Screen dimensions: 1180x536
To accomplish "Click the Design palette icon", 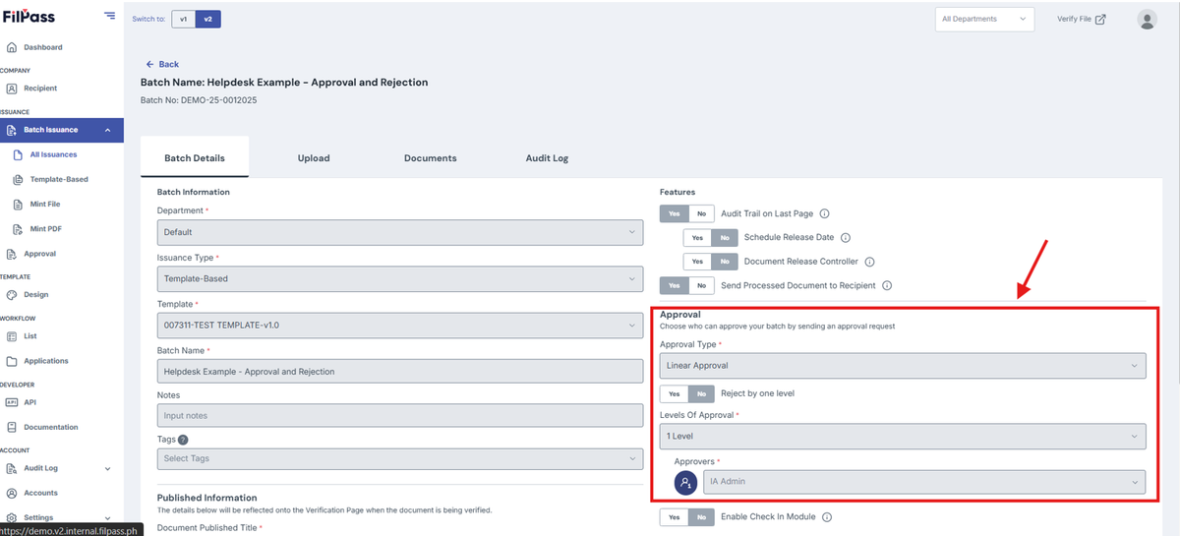I will (x=12, y=295).
